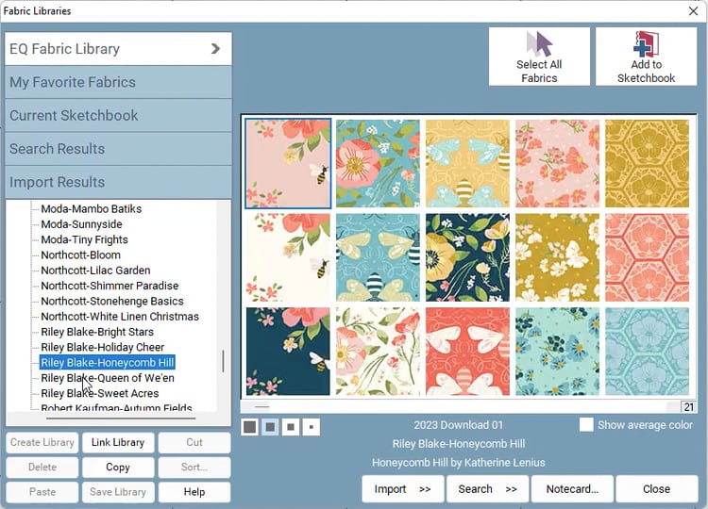Select light blue hexagon fabric swatch
Viewport: 708px width, 509px height.
coord(647,352)
